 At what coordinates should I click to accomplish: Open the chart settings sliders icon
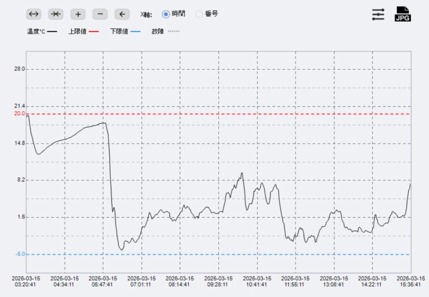(x=378, y=14)
